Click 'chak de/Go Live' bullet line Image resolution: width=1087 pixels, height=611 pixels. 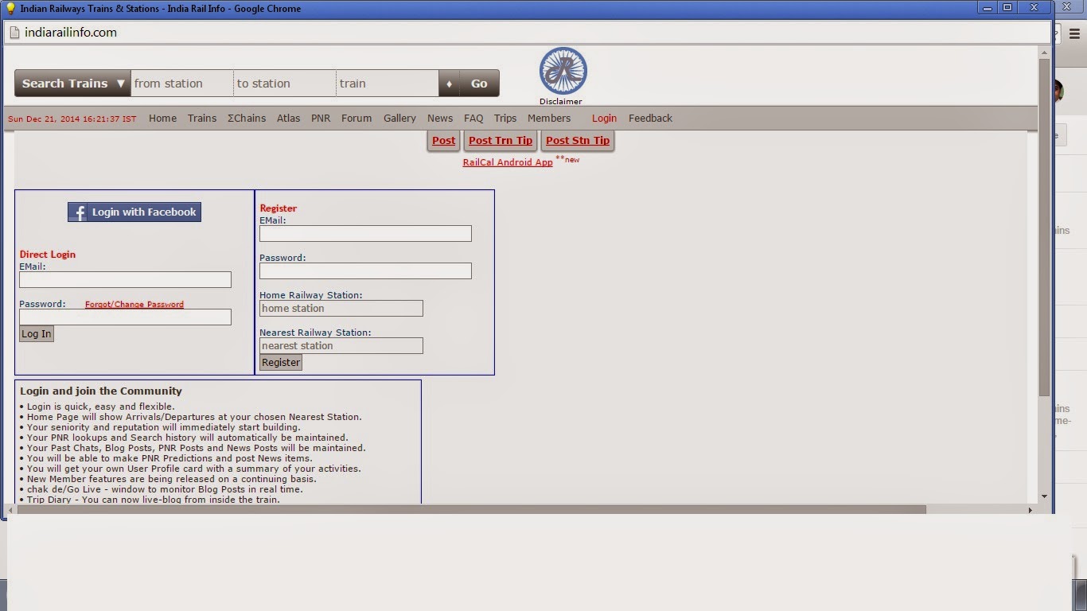click(x=162, y=489)
